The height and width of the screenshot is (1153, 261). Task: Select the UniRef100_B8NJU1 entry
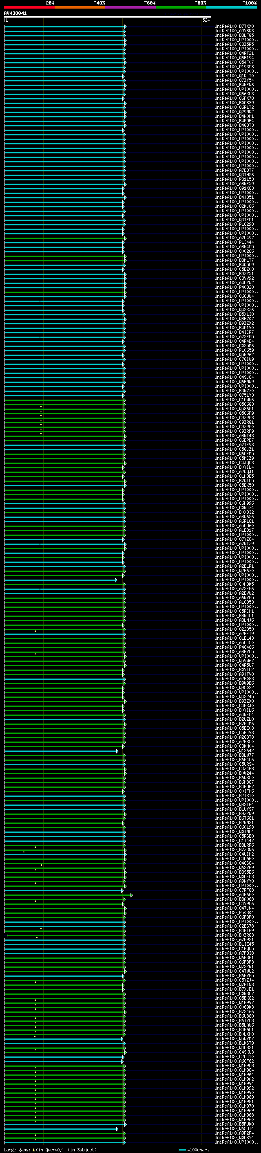tap(234, 616)
